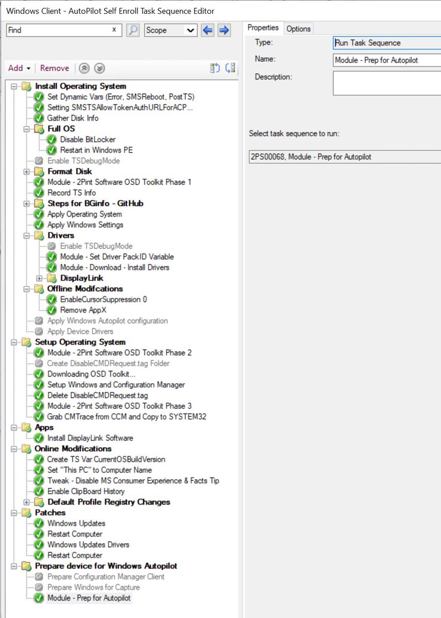Collapse the Full OS group
441x618 pixels.
27,129
